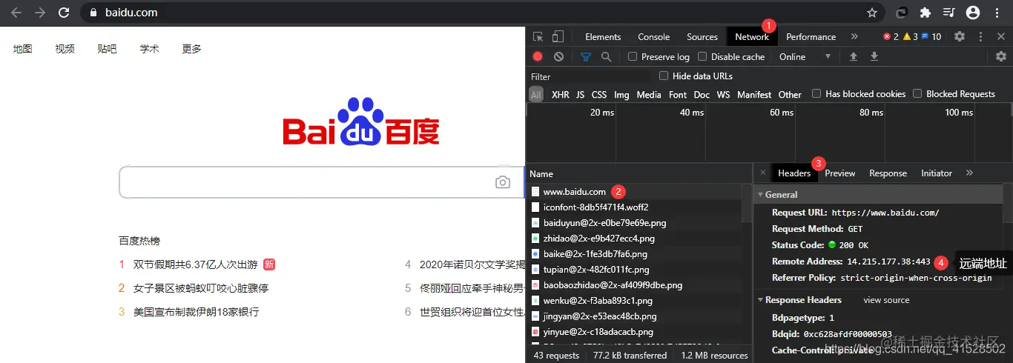Open the extensions puzzle icon
This screenshot has width=1013, height=363.
925,13
